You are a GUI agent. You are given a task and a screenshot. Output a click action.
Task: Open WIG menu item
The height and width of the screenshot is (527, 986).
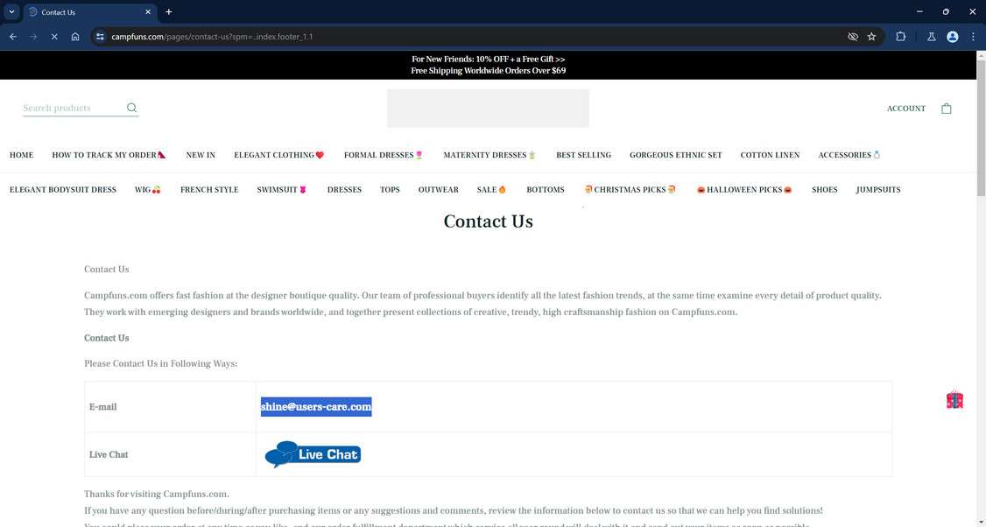pyautogui.click(x=148, y=189)
